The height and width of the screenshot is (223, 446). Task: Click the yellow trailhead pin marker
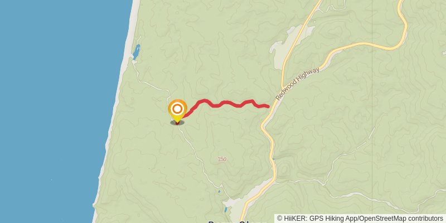tap(177, 111)
